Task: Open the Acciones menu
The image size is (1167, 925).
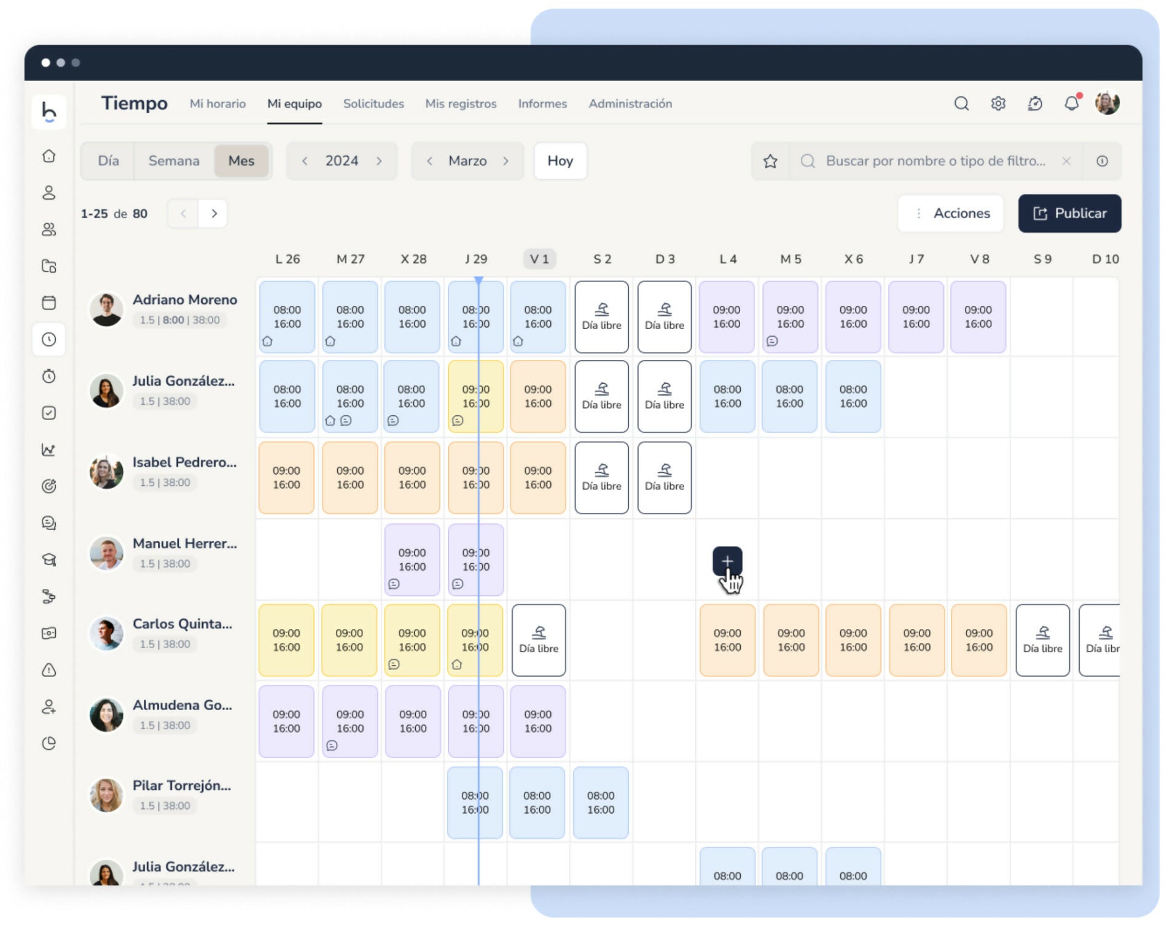Action: (x=951, y=213)
